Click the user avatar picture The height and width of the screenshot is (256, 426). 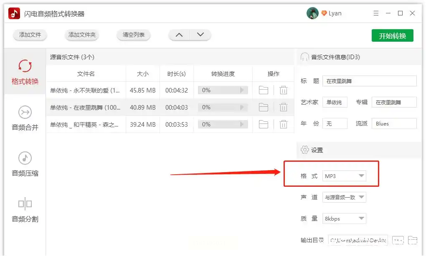point(312,13)
